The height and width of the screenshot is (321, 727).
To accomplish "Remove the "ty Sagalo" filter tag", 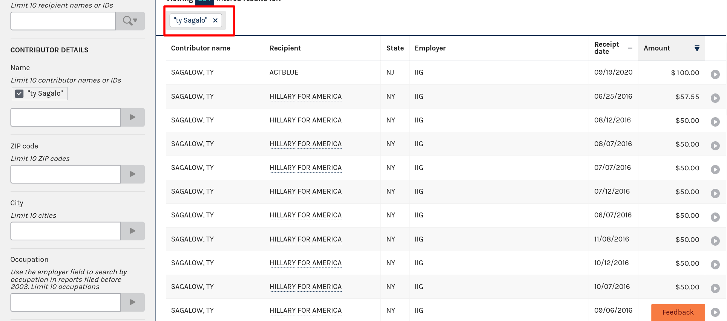I will click(x=215, y=20).
